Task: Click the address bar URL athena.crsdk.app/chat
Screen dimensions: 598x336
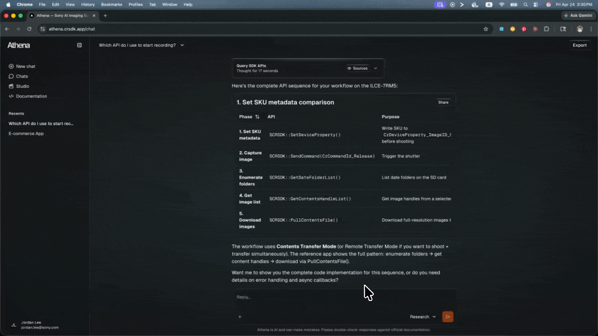Action: click(x=72, y=29)
